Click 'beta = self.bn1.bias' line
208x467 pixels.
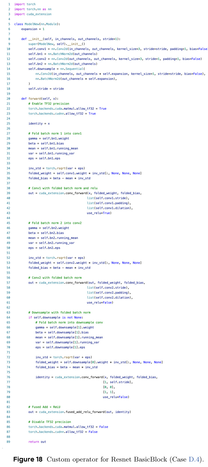[46, 143]
